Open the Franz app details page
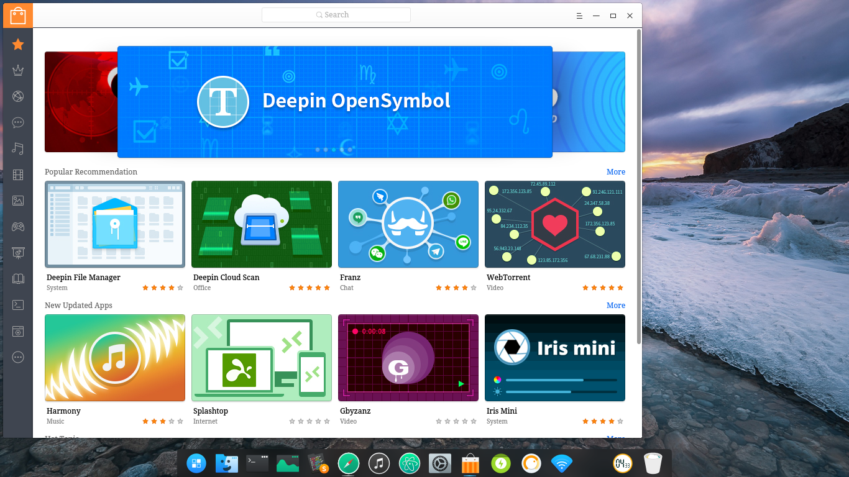Viewport: 849px width, 477px height. (408, 224)
